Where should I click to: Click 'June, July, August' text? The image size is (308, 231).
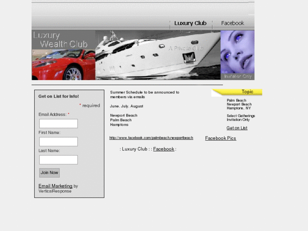coord(127,106)
